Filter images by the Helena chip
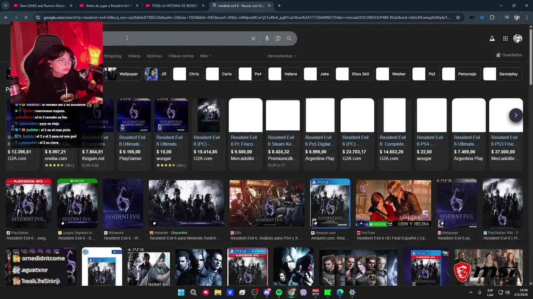 pos(285,74)
